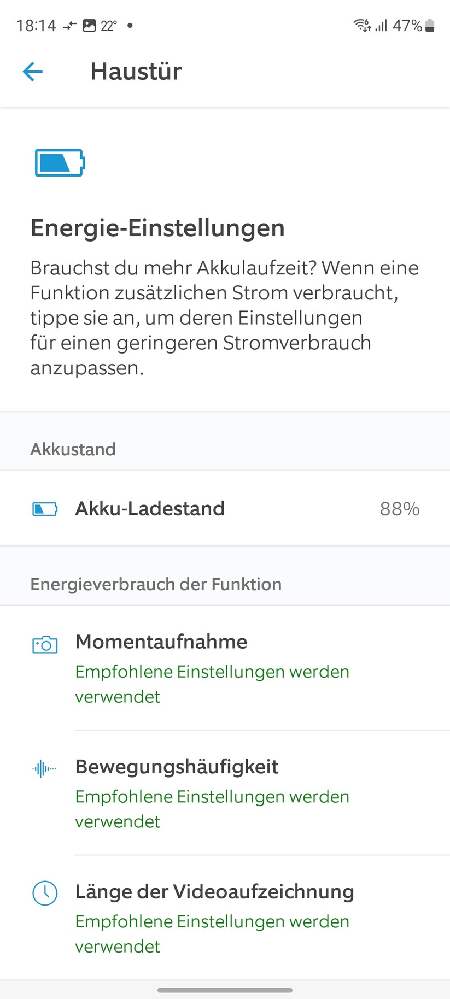Tap the clock icon for Länge der Videoaufzeichnung
The height and width of the screenshot is (999, 450).
tap(45, 894)
